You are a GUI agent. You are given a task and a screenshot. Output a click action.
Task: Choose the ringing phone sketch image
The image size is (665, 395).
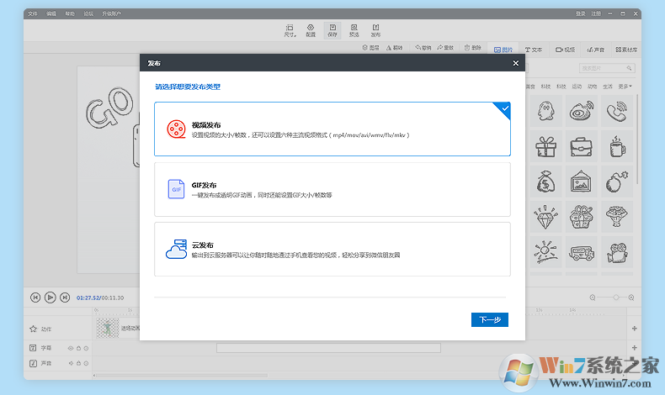617,111
